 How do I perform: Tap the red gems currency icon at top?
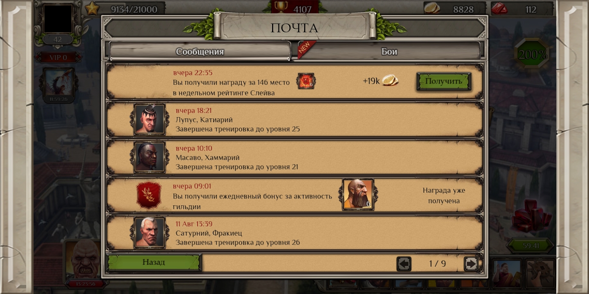click(x=499, y=8)
